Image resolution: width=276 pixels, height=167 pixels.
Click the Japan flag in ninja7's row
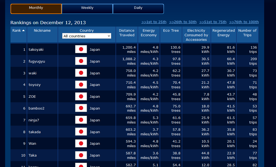(81, 120)
